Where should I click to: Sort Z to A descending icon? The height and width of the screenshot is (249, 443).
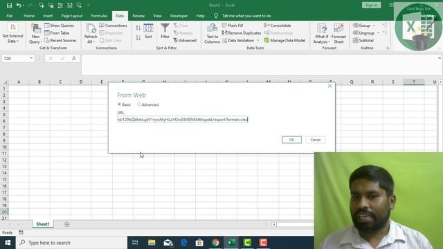(138, 37)
